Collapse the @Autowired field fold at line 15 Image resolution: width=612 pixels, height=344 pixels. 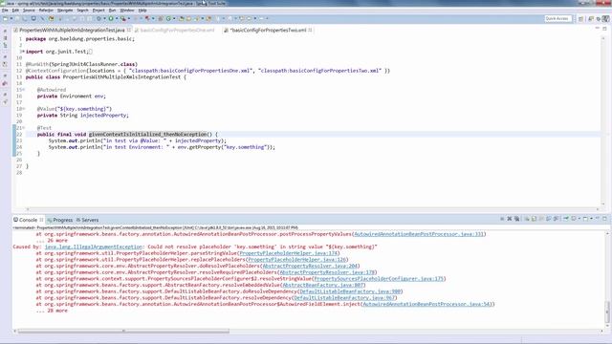pos(23,90)
